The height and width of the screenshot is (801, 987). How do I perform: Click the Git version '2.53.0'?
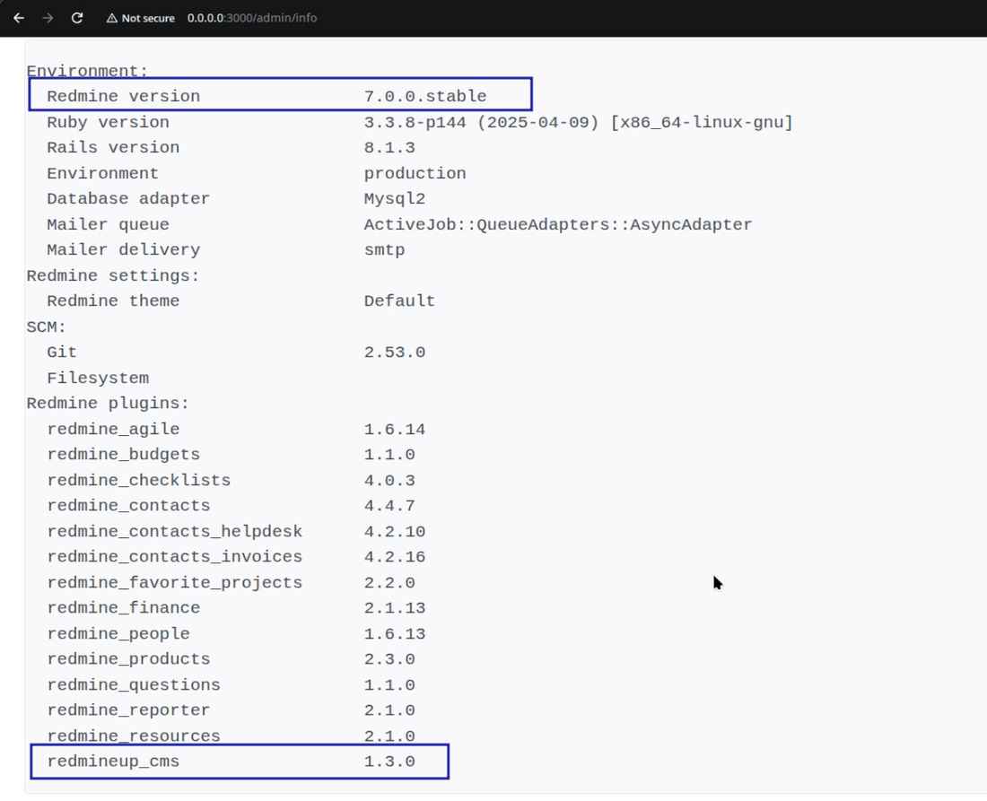click(395, 353)
